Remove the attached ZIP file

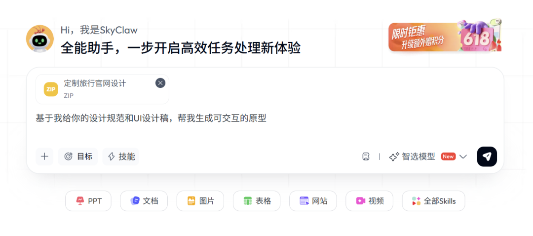pos(160,83)
